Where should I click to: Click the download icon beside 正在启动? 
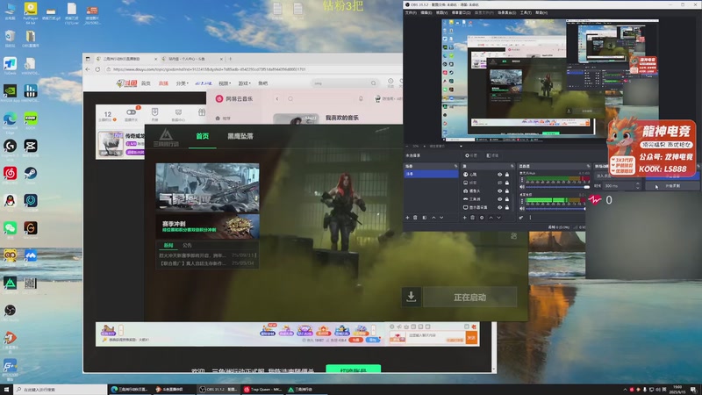[x=411, y=297]
